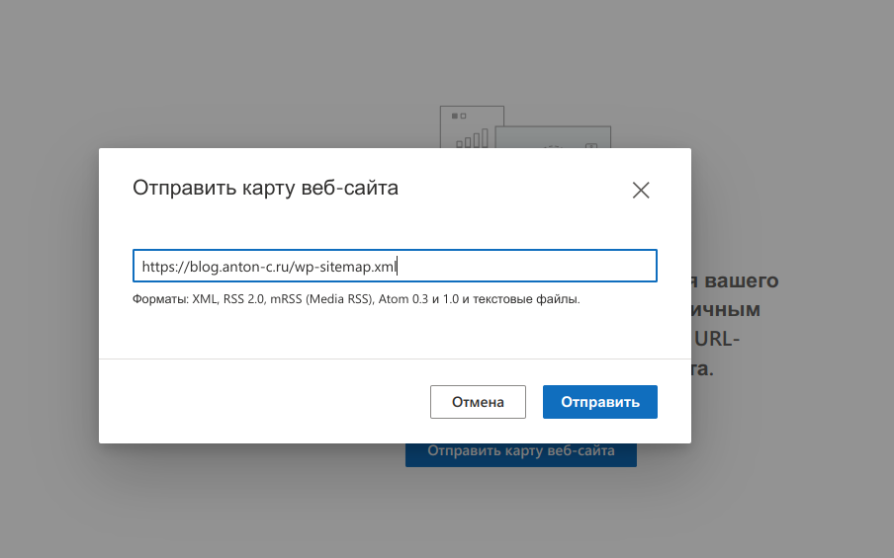The width and height of the screenshot is (894, 558).
Task: Click the bar chart icon in the illustration
Action: (x=472, y=138)
